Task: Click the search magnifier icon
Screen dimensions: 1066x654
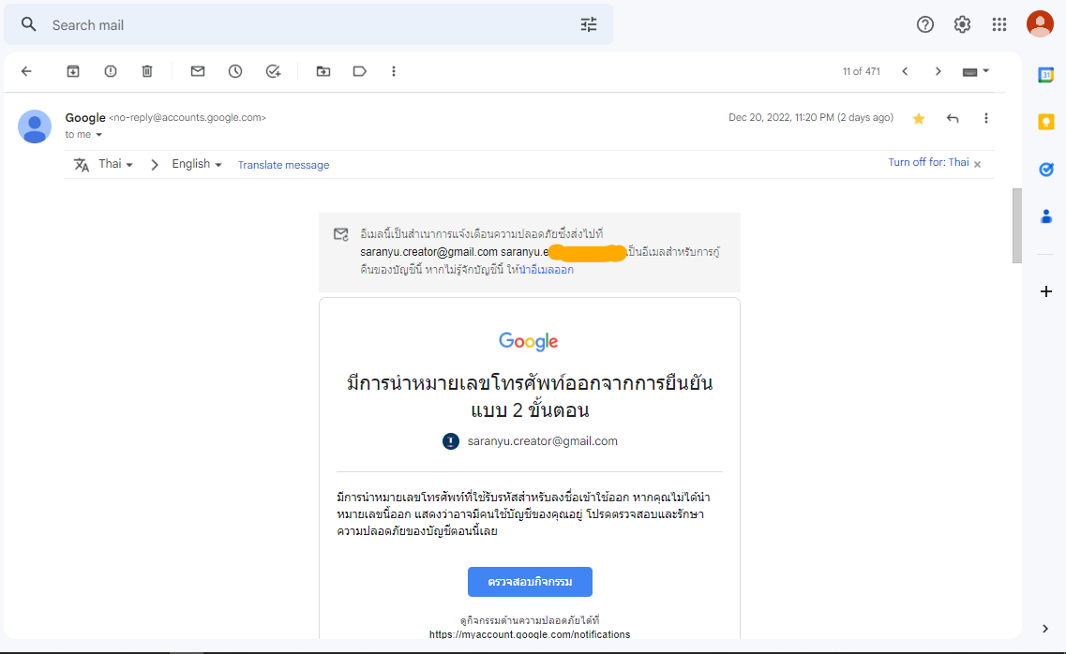Action: (x=28, y=24)
